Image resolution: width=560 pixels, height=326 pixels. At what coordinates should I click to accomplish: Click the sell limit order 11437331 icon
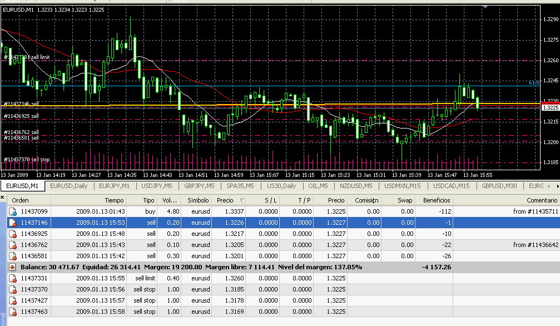pyautogui.click(x=12, y=278)
